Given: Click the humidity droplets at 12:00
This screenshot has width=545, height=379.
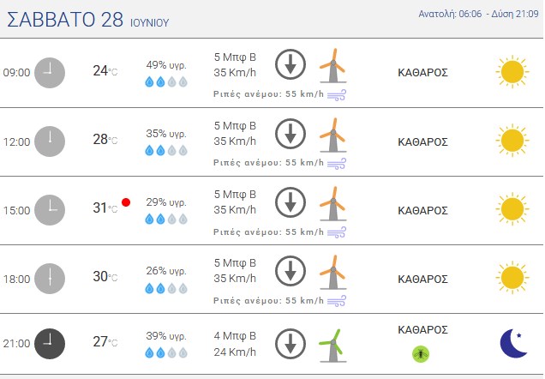Looking at the screenshot, I should (x=166, y=151).
